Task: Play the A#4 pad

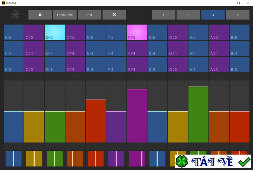Action: coord(219,48)
